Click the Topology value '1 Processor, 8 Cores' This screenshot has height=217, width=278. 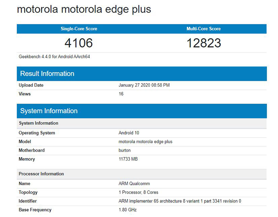139,192
